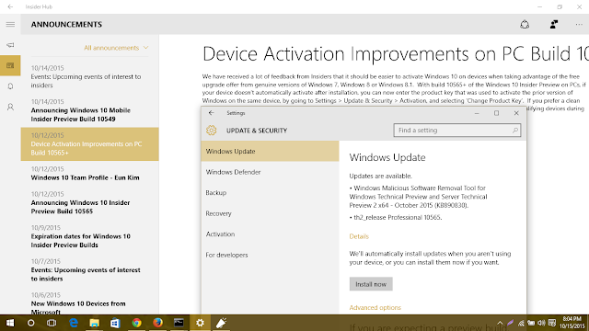This screenshot has height=331, width=589.
Task: Switch to Settings gear on the taskbar
Action: pos(200,323)
